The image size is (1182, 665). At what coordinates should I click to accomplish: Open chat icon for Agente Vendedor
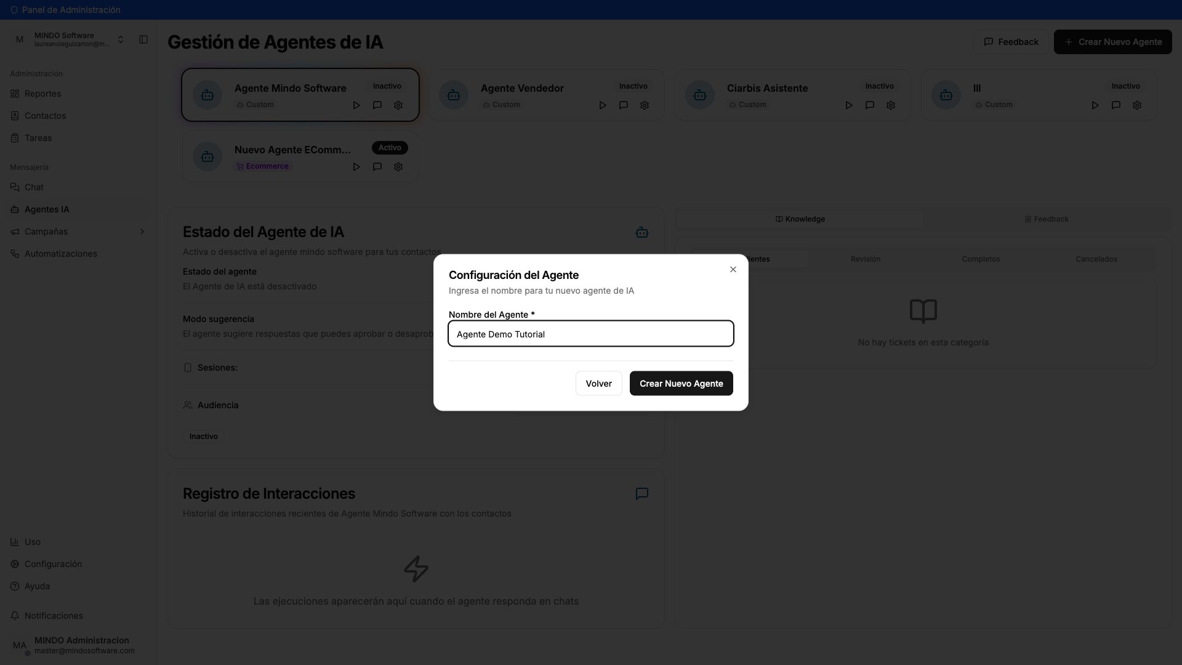(624, 105)
